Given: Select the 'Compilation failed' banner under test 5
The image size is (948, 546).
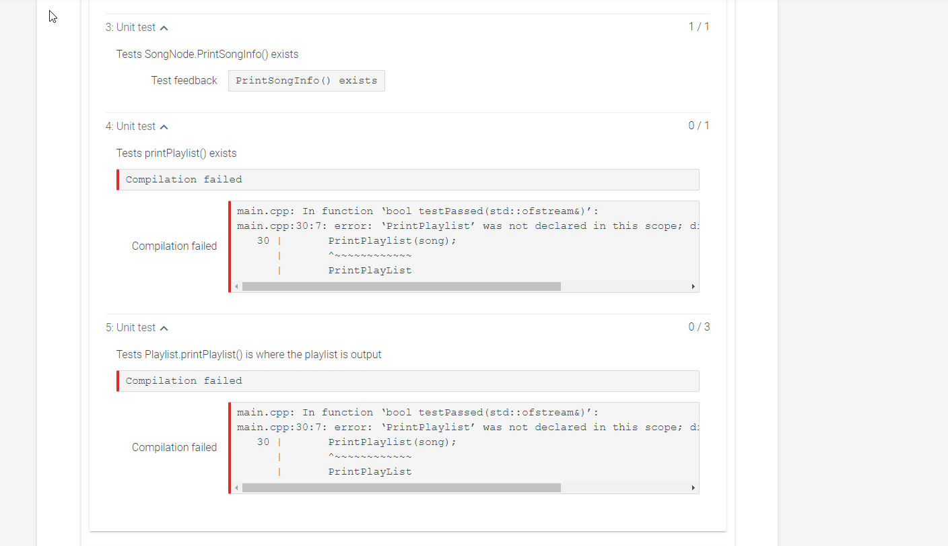Looking at the screenshot, I should click(408, 380).
